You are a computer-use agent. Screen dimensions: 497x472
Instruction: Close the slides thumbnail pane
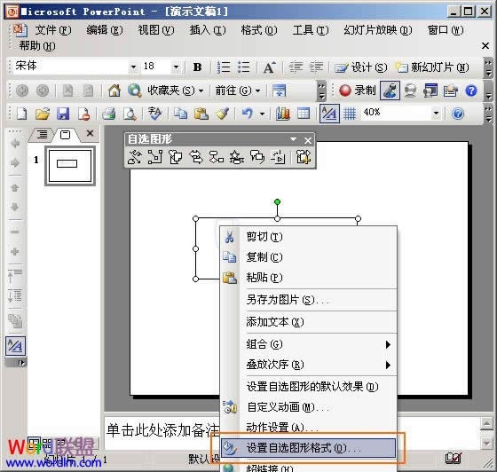90,133
